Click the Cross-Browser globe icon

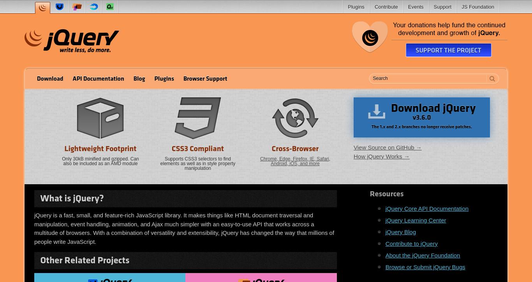tap(295, 118)
